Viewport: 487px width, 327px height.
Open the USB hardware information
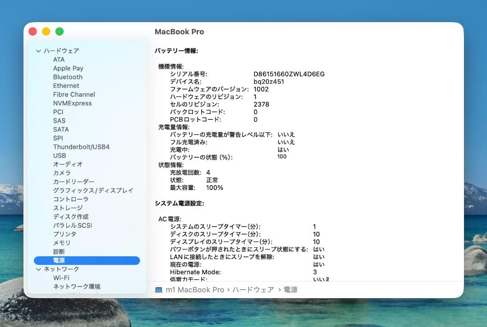point(59,155)
